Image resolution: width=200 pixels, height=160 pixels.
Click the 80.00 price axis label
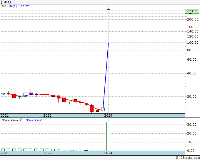coord(192,50)
